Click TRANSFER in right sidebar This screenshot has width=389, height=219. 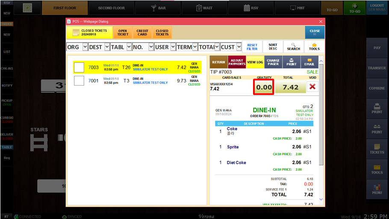(x=377, y=68)
